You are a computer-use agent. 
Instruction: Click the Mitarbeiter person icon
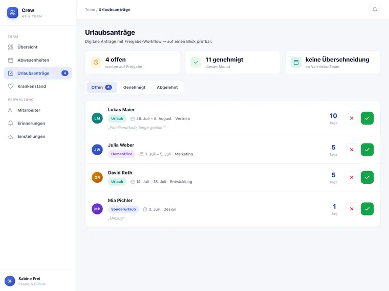[10, 110]
